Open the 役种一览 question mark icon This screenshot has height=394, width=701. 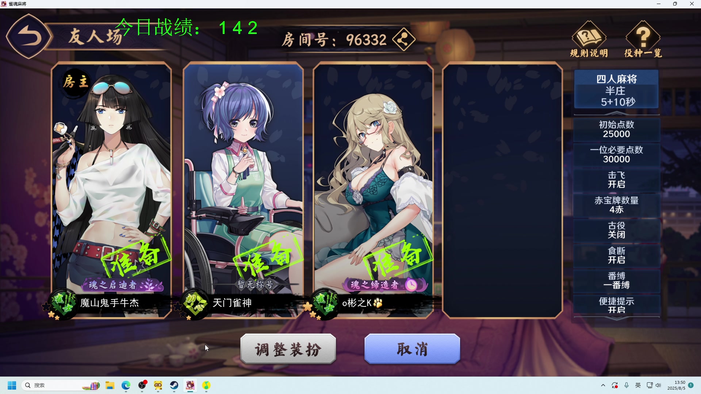tap(643, 39)
